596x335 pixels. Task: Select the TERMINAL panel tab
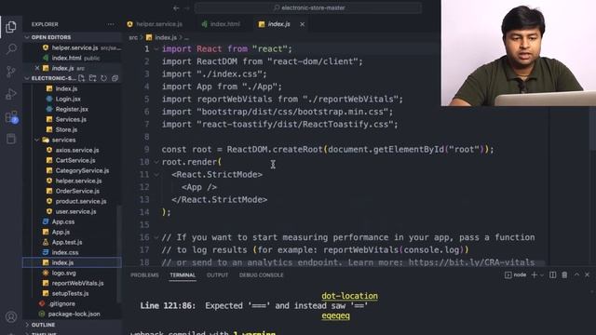point(183,275)
